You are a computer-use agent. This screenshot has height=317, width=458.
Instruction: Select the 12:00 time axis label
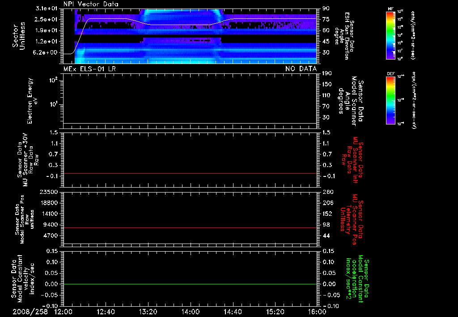(64, 312)
